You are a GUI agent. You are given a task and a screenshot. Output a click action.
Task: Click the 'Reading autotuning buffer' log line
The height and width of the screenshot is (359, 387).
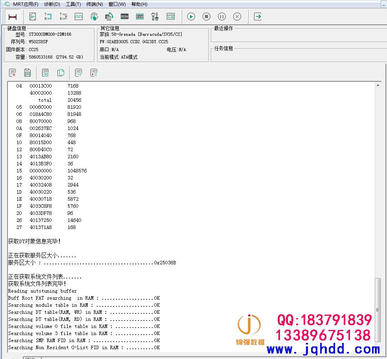(x=42, y=291)
